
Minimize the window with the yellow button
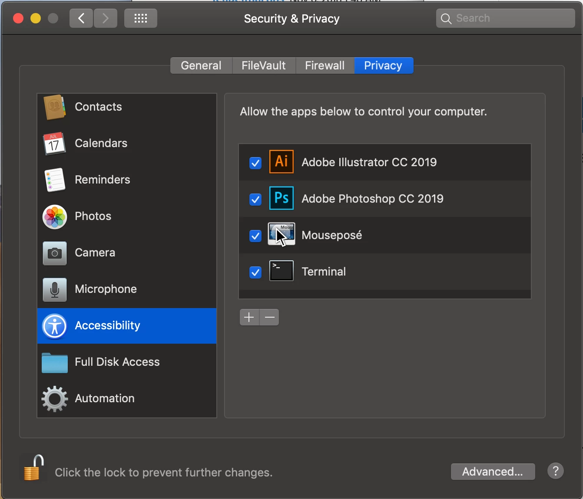(x=36, y=18)
